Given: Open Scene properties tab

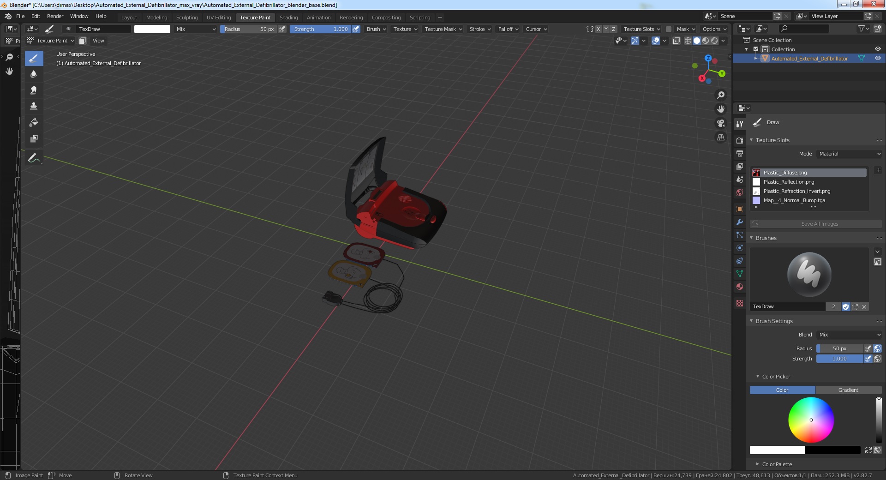Looking at the screenshot, I should click(x=740, y=179).
